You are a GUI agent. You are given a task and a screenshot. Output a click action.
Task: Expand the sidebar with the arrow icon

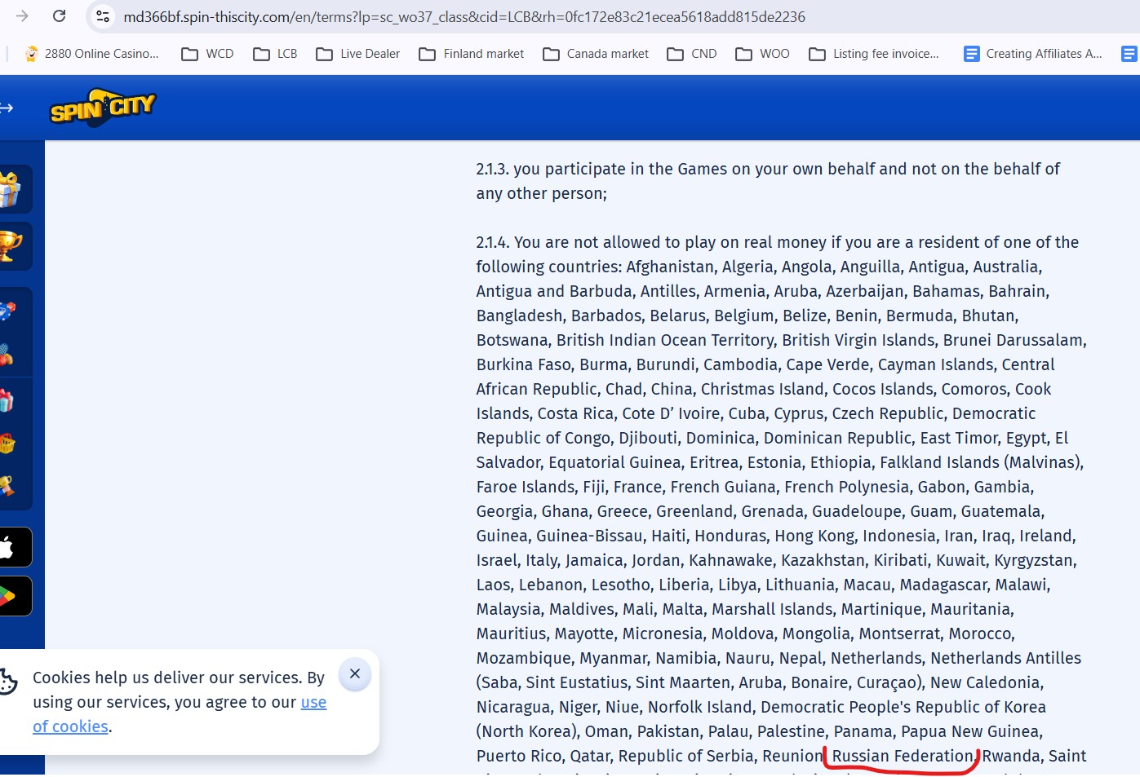pos(7,108)
